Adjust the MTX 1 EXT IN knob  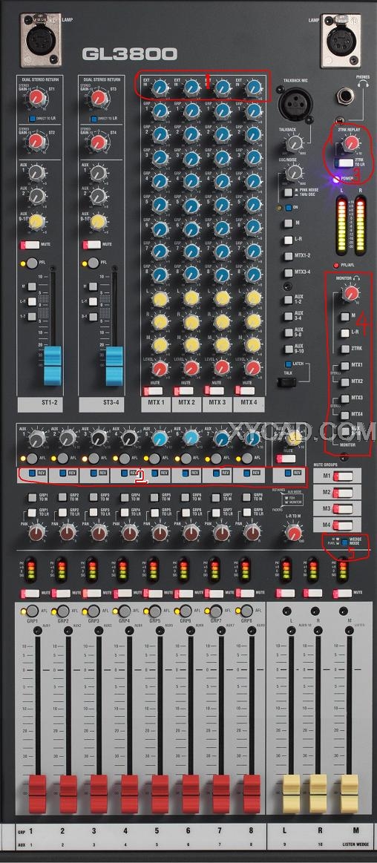160,87
